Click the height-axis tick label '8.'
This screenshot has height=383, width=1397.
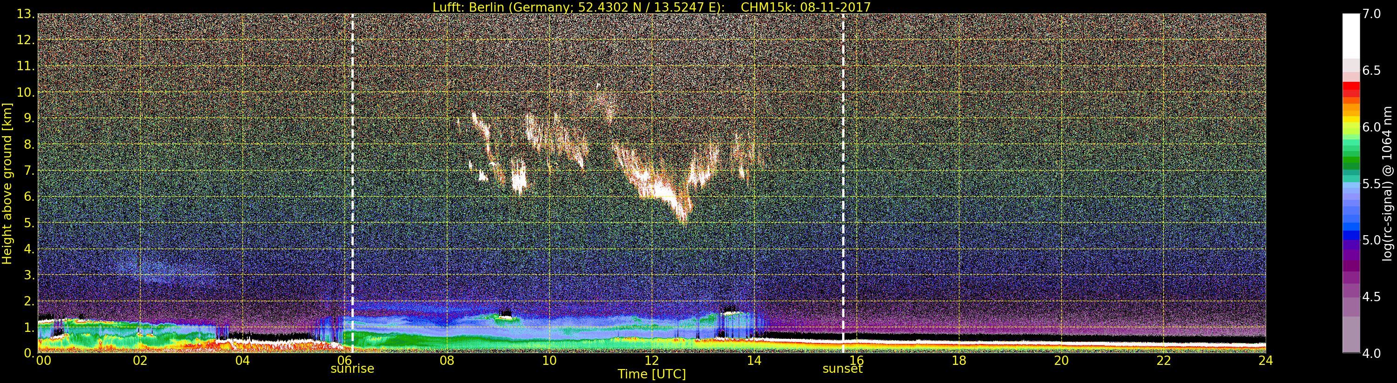(29, 145)
